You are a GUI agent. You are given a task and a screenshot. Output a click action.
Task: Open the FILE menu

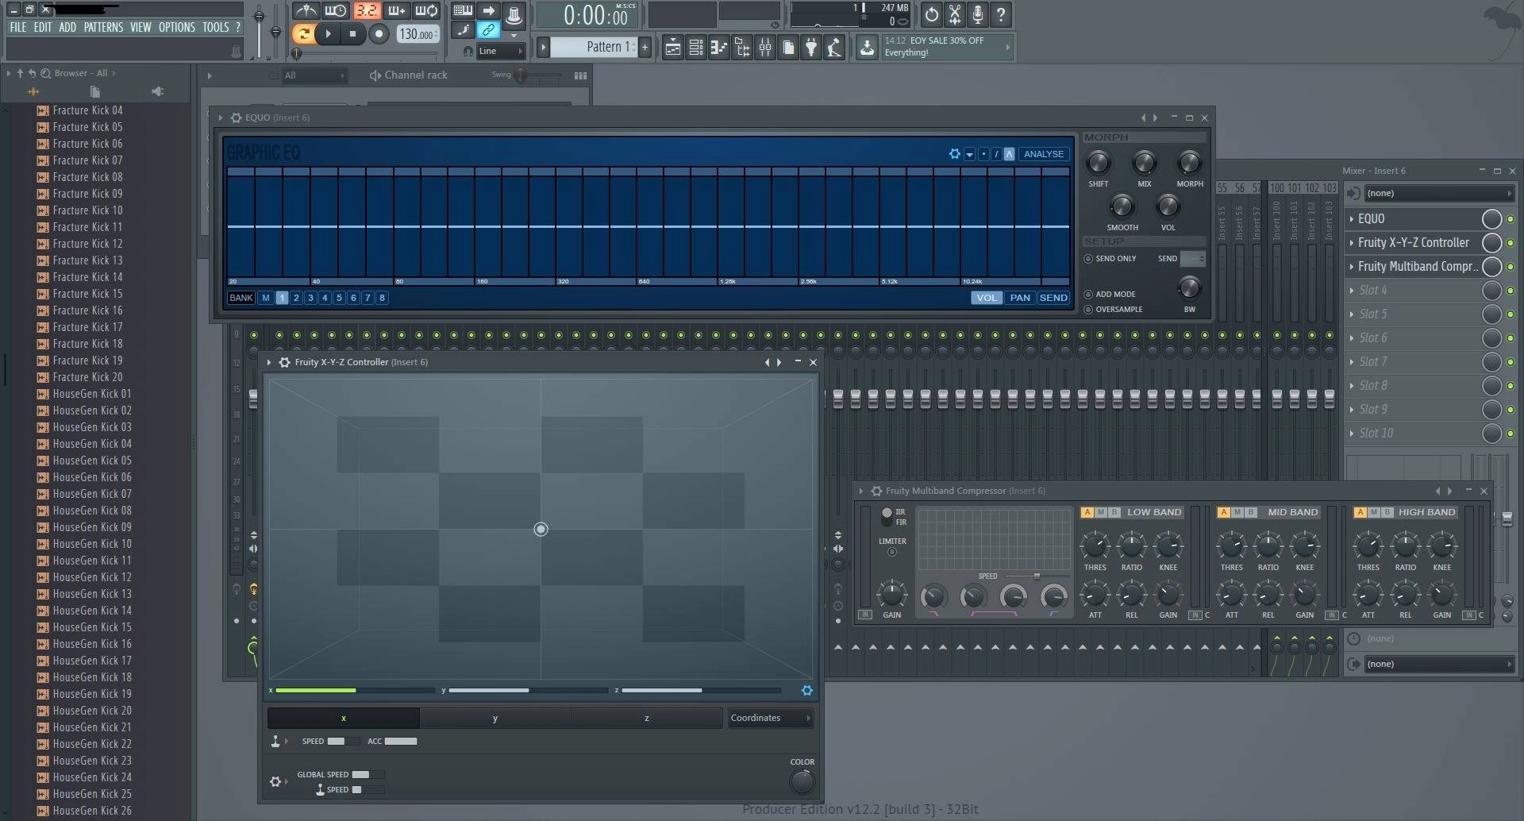[x=17, y=27]
